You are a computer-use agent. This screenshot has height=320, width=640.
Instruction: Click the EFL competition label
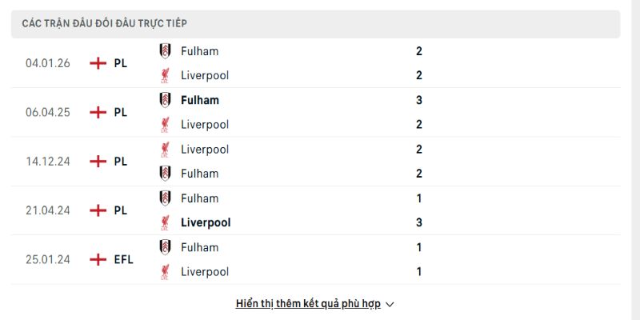pyautogui.click(x=123, y=259)
